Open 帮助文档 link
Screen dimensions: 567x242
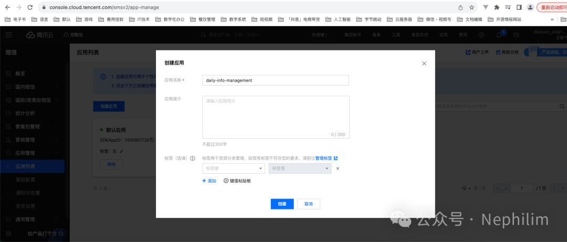coord(507,52)
